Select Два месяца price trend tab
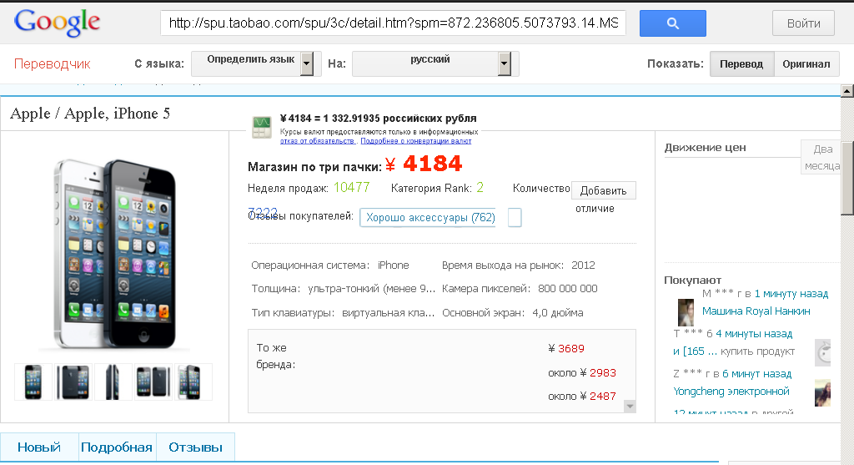Viewport: 854px width, 465px height. coord(821,157)
